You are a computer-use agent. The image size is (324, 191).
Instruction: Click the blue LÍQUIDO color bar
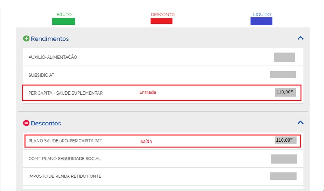261,21
